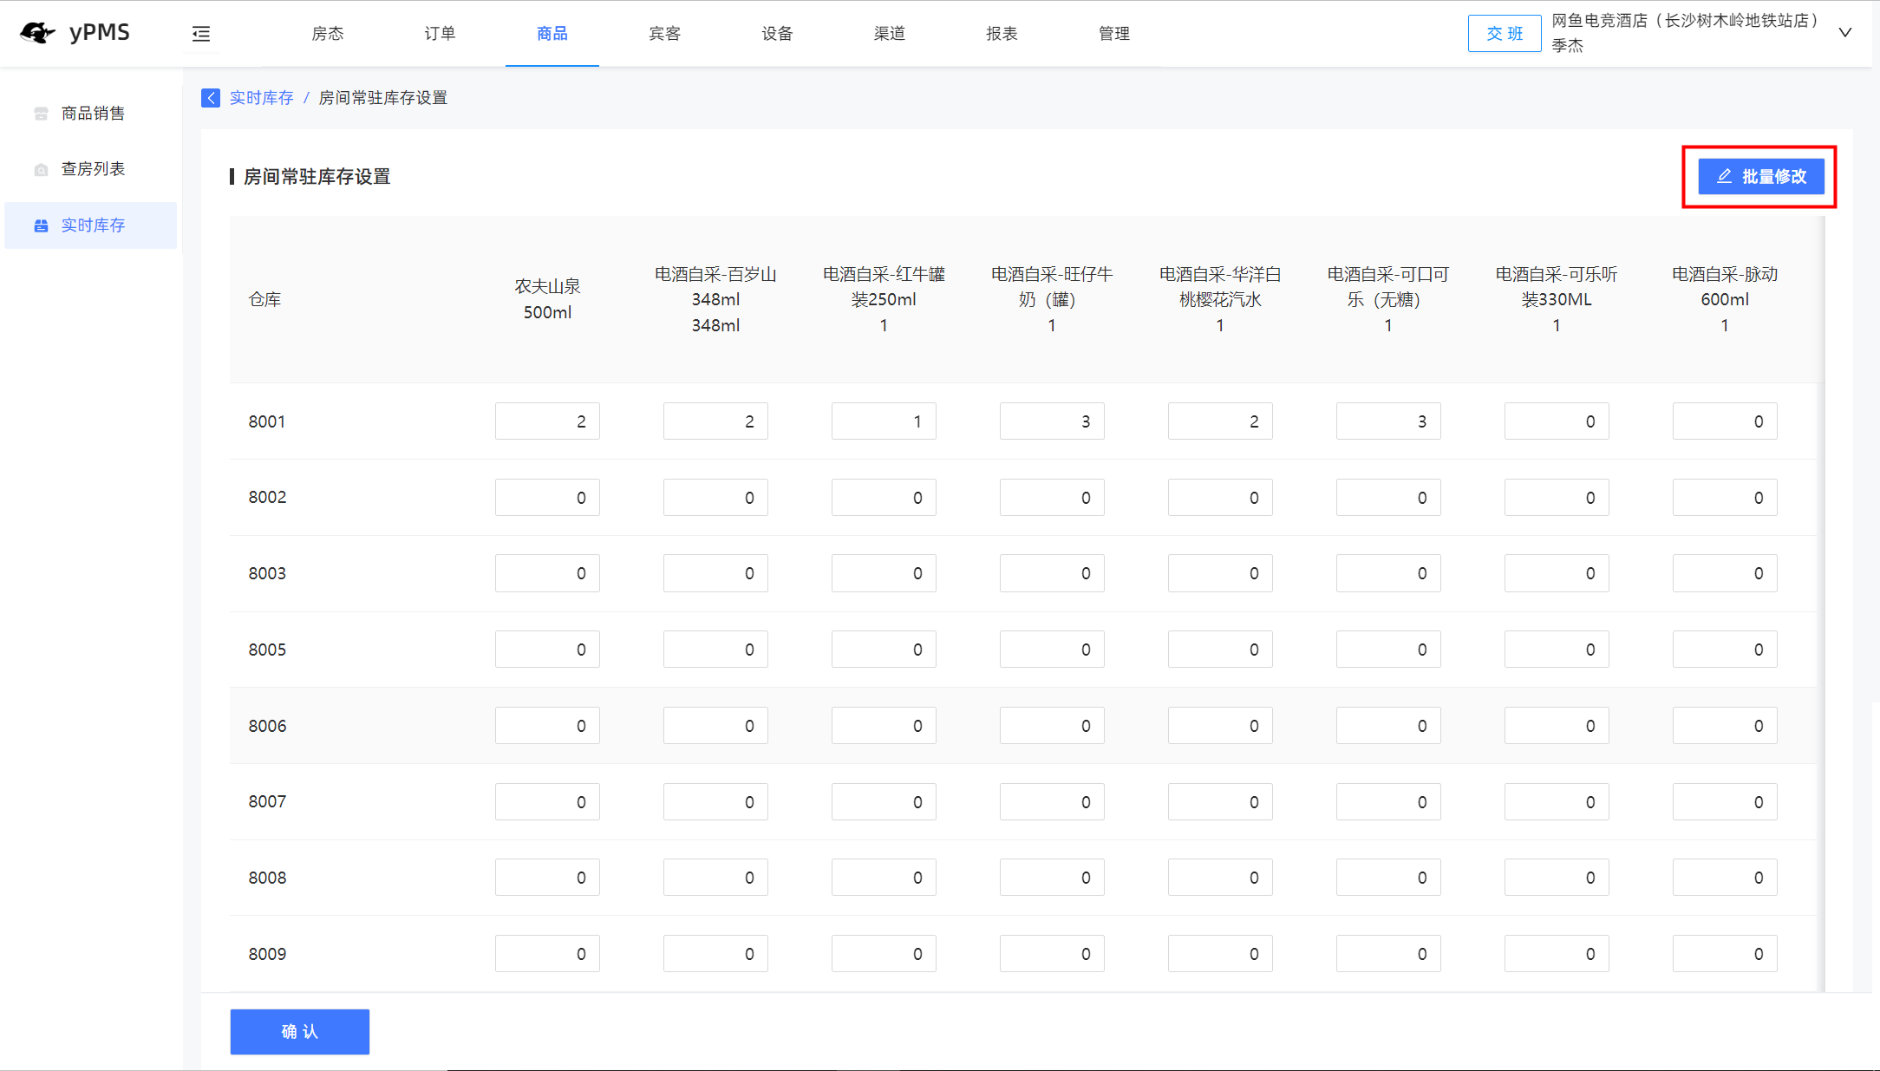
Task: Click the 可乐听装330ML field for room 8001
Action: (1557, 421)
